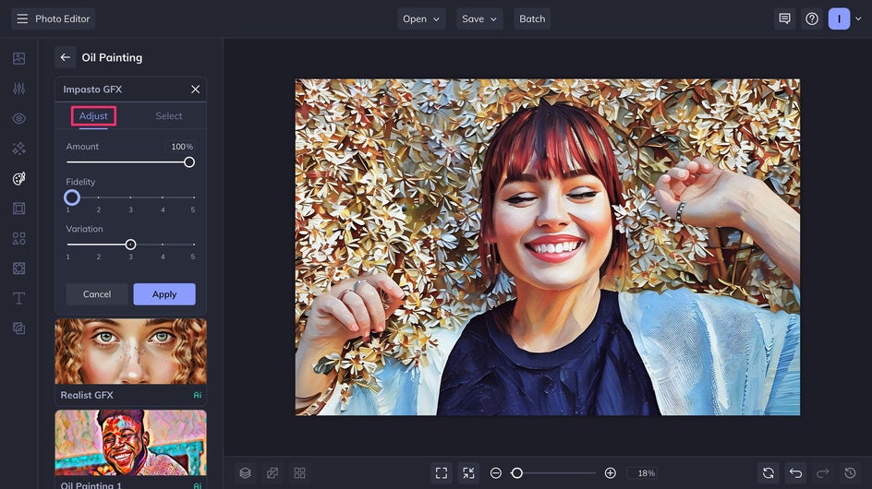The height and width of the screenshot is (489, 872).
Task: Open the help question mark icon
Action: 812,18
